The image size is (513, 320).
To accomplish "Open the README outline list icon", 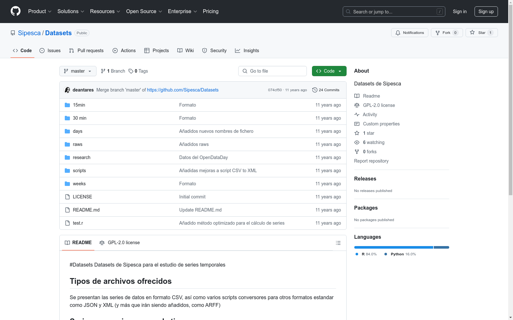I will tap(338, 243).
